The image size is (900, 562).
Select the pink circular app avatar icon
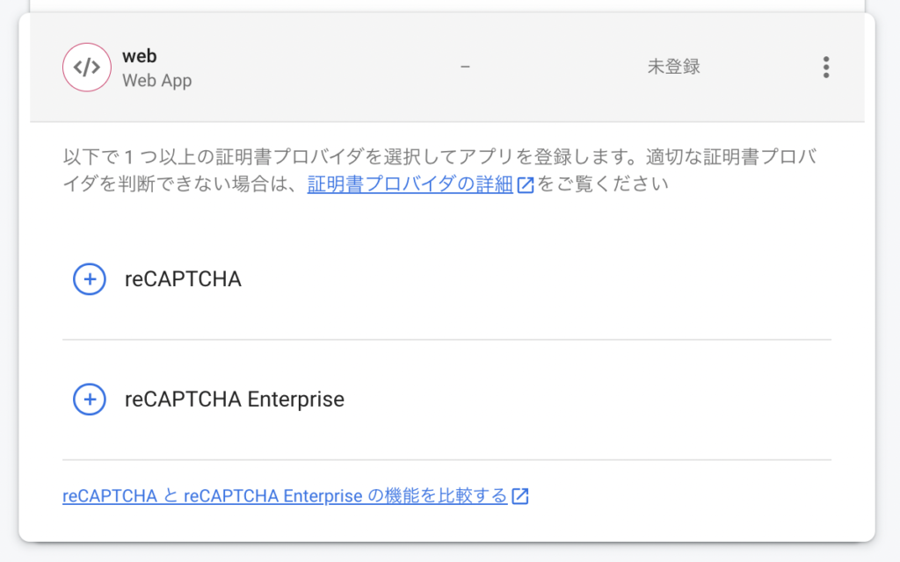[x=87, y=67]
